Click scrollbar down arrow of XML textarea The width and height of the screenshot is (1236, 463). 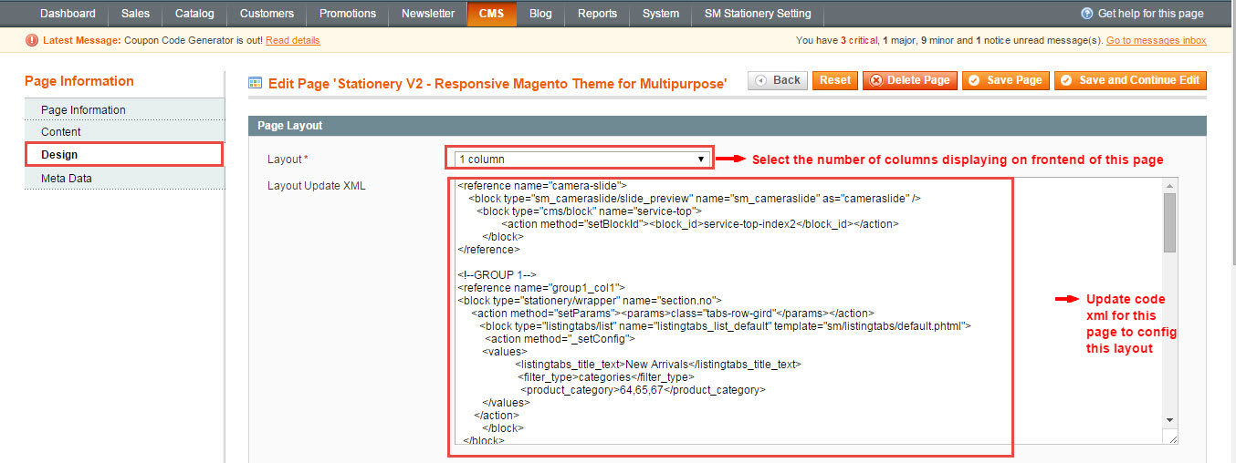pyautogui.click(x=1169, y=419)
